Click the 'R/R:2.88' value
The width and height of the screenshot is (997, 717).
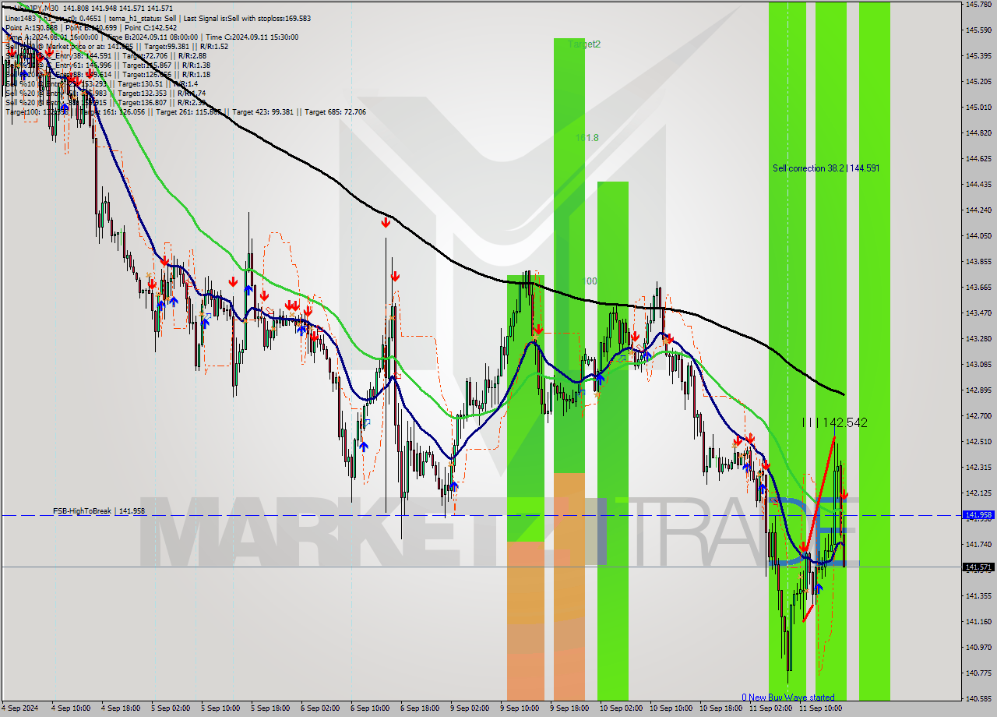point(192,56)
